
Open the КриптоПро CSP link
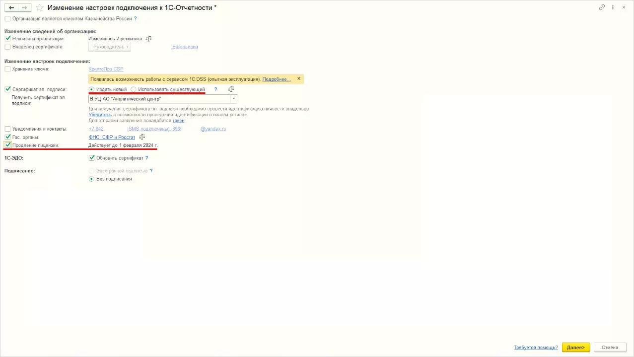106,69
